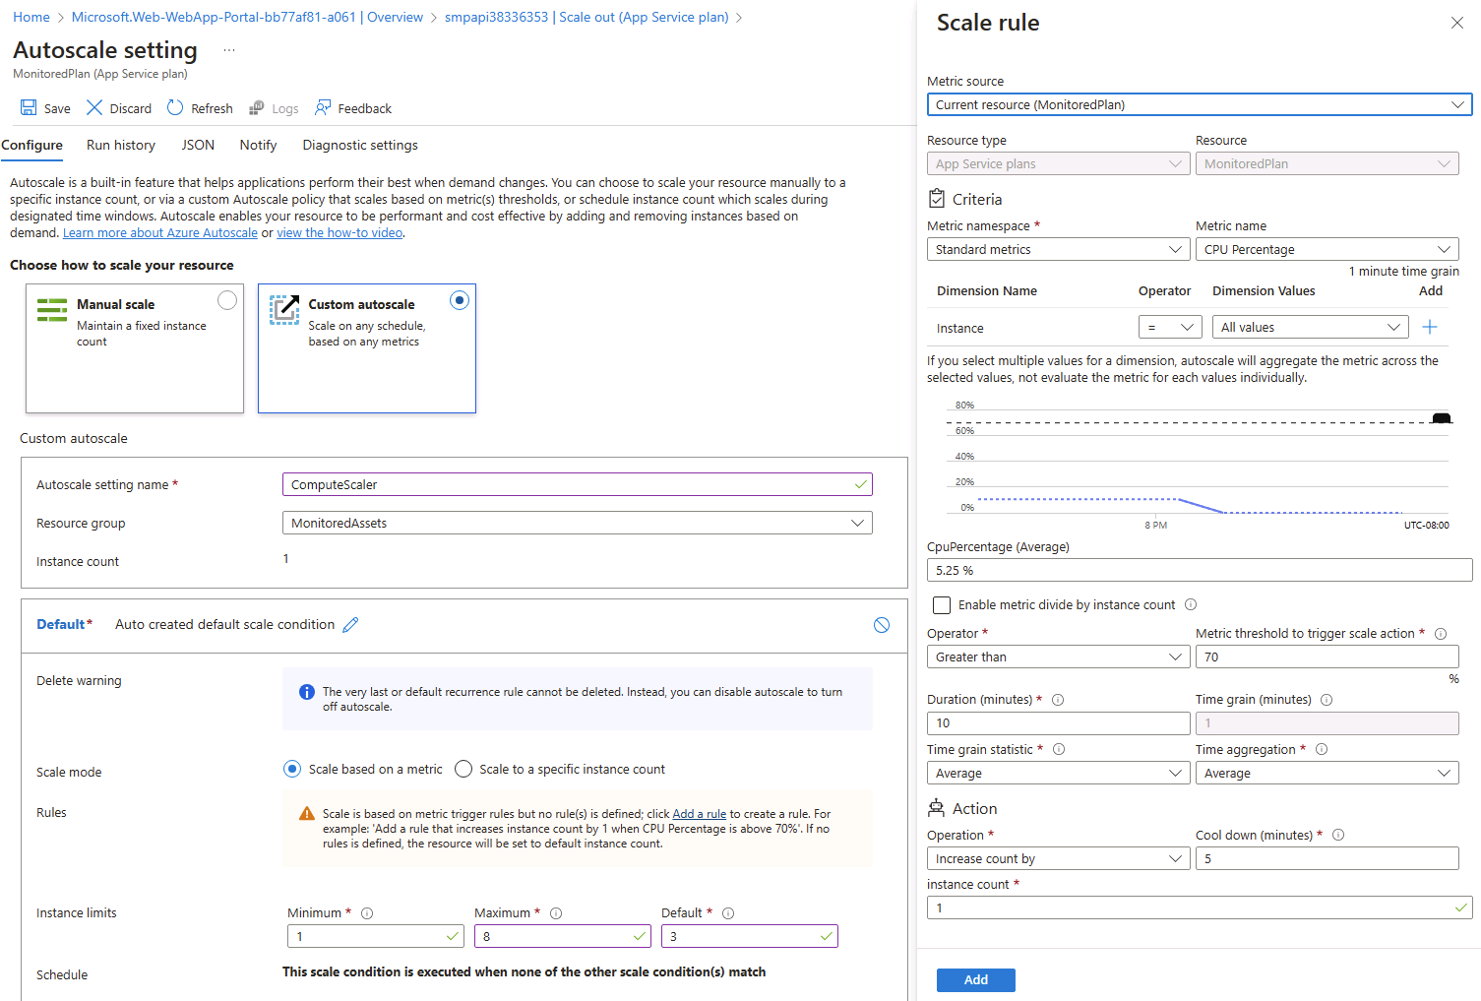Click the Feedback person icon
Image resolution: width=1481 pixels, height=1001 pixels.
click(323, 108)
